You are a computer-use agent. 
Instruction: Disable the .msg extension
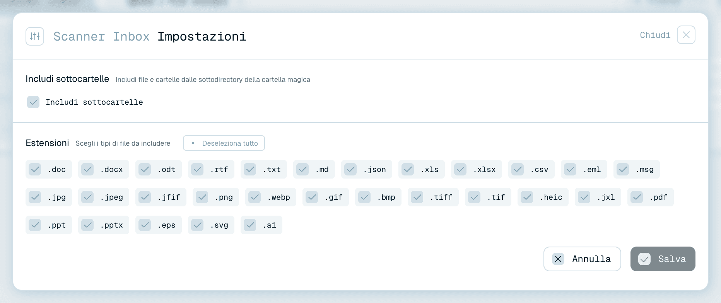click(623, 169)
